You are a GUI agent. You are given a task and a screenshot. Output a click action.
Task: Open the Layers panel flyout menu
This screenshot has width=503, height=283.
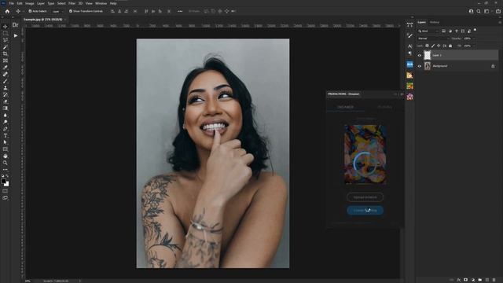point(500,23)
